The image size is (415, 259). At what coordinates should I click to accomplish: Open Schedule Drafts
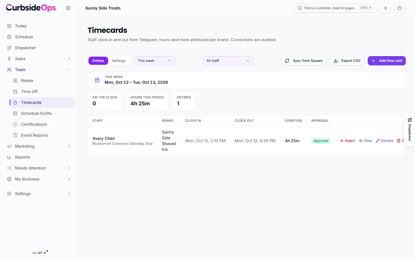coord(42,113)
